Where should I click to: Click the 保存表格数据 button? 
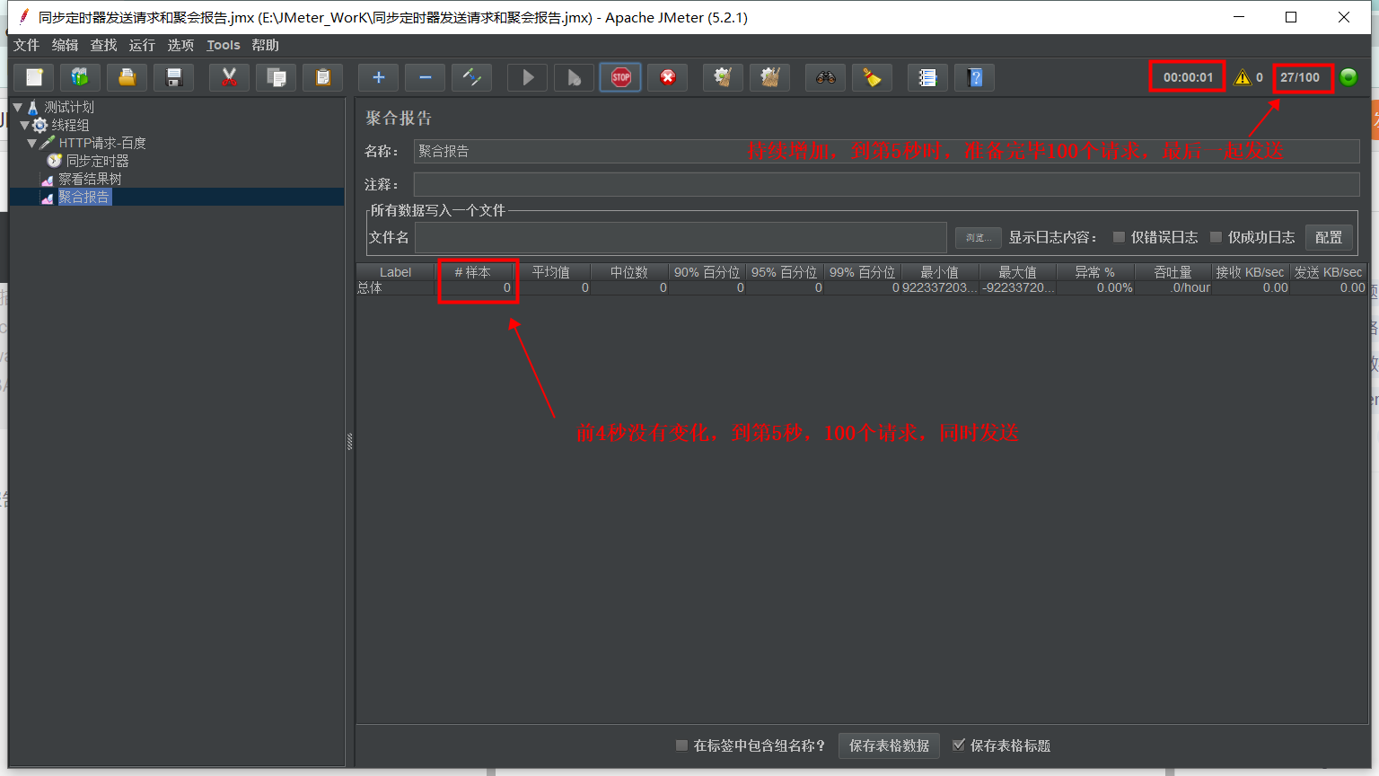point(889,745)
